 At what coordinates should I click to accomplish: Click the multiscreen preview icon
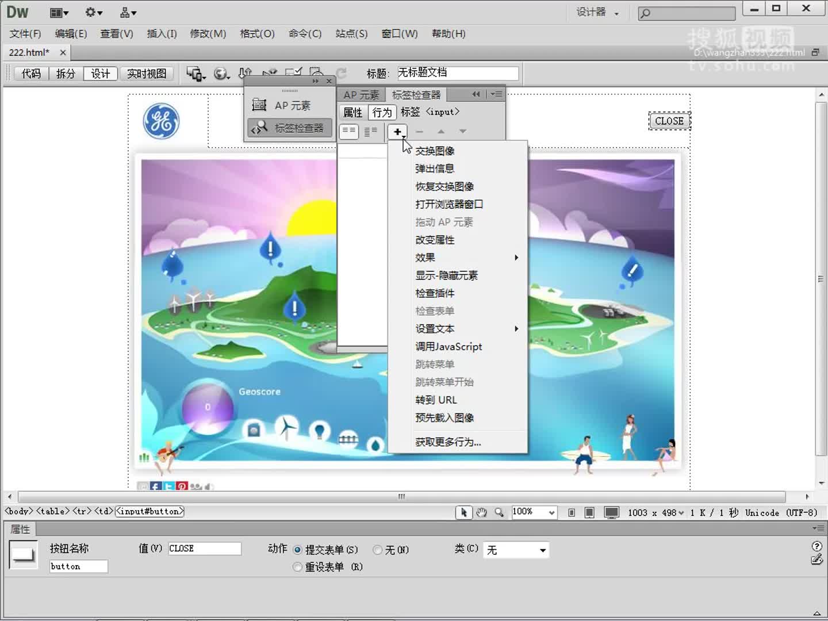195,74
